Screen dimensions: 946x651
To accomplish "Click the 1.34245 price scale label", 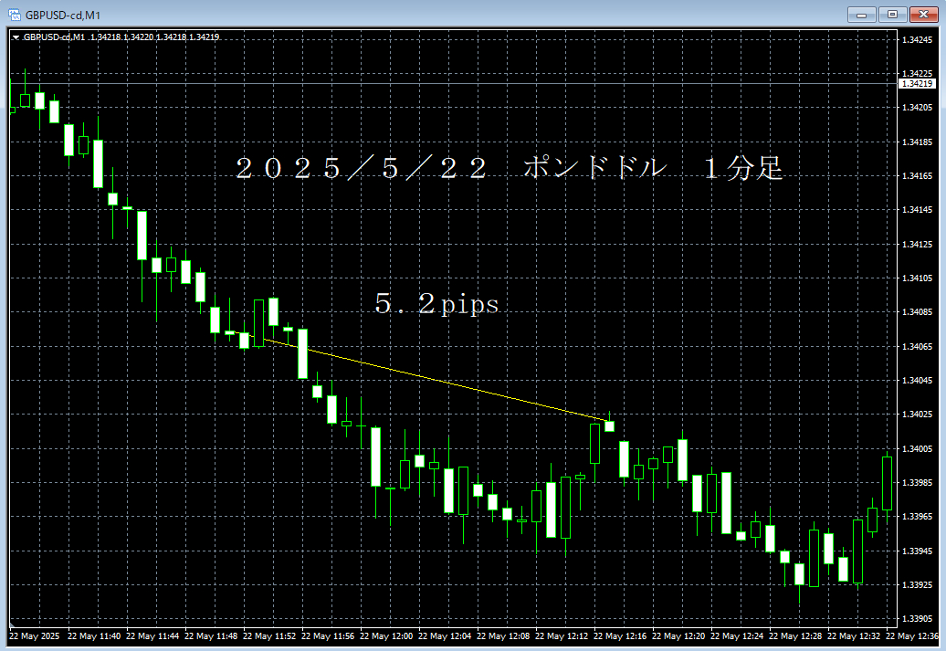I will (917, 40).
